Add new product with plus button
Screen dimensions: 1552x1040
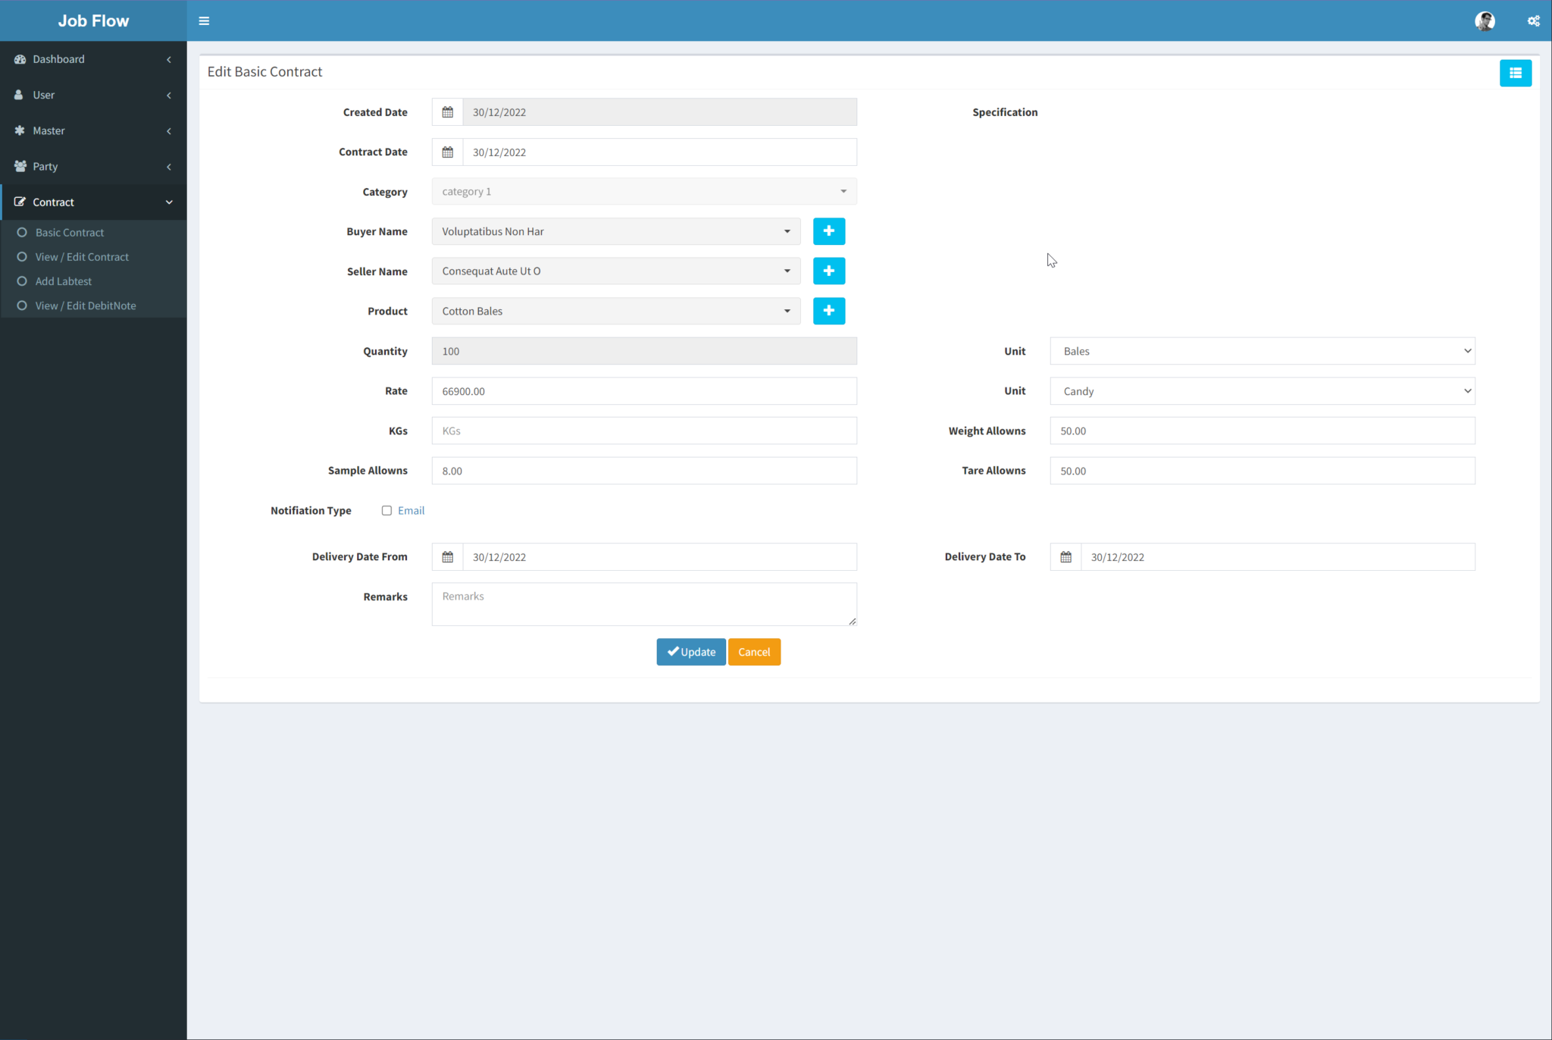(828, 311)
